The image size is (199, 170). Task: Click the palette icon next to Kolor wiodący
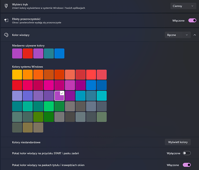[6, 35]
